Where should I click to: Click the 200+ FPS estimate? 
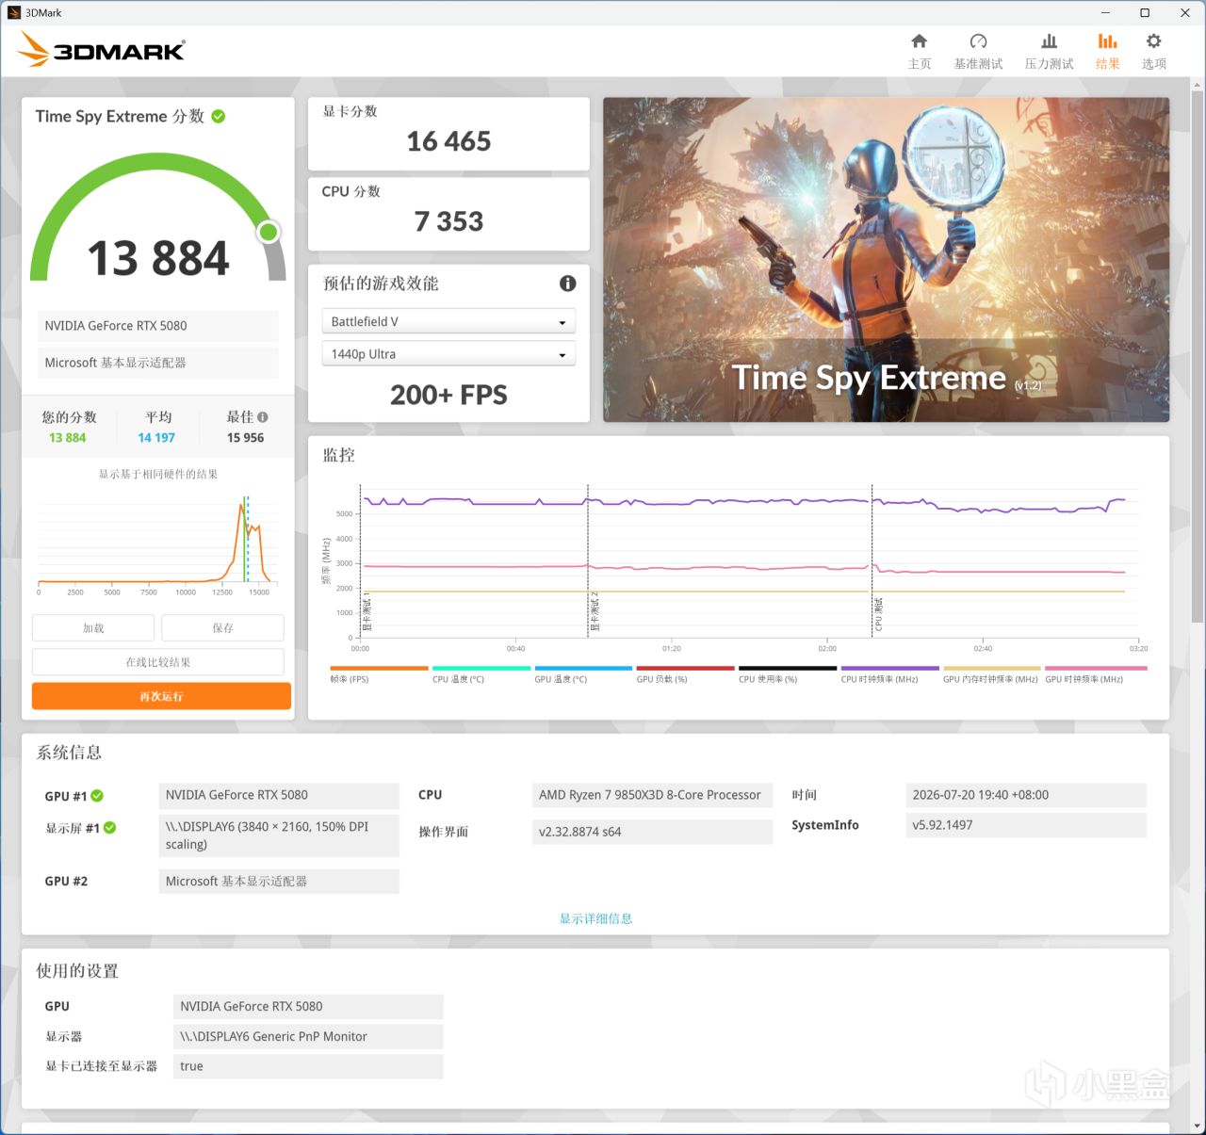448,395
